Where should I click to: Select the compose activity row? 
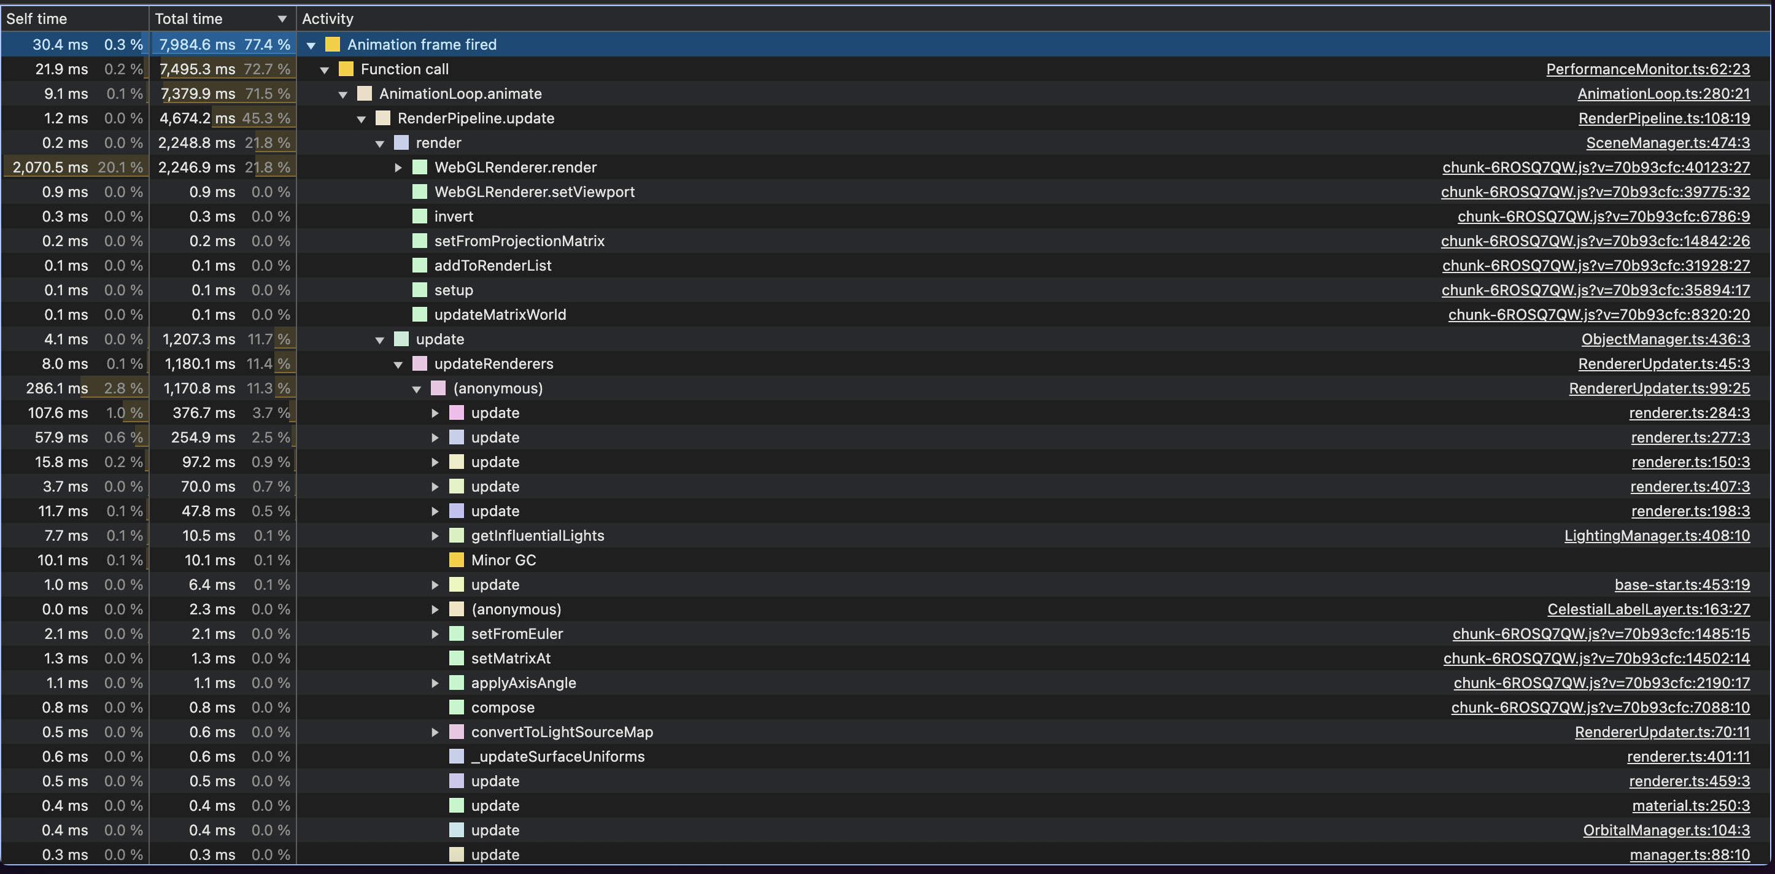coord(886,707)
